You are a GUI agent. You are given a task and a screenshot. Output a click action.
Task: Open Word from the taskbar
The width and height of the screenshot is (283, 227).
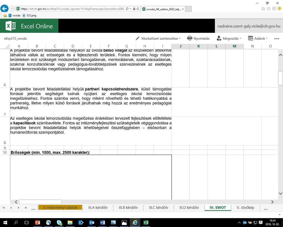[x=103, y=223]
